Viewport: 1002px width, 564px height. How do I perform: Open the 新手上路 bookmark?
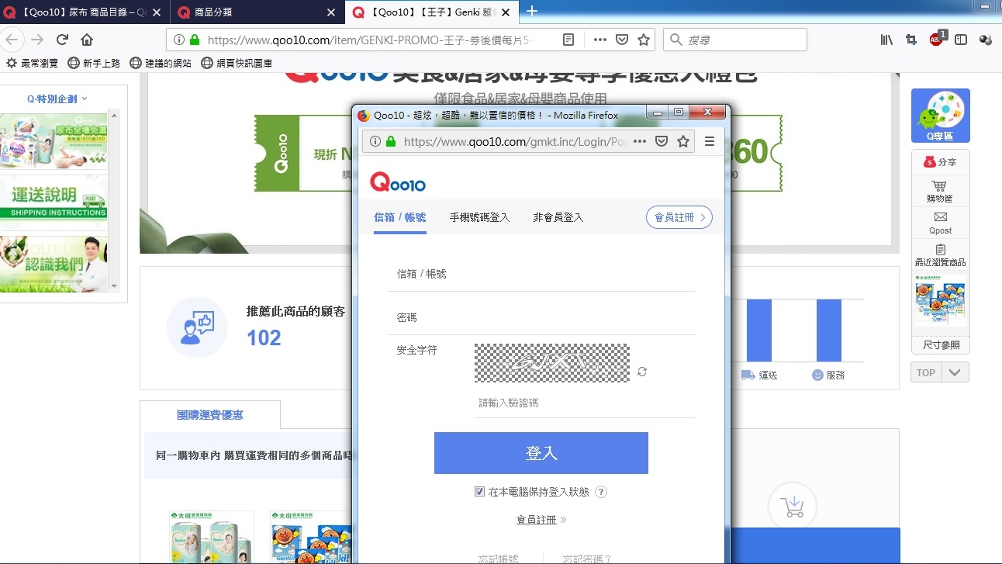point(94,63)
